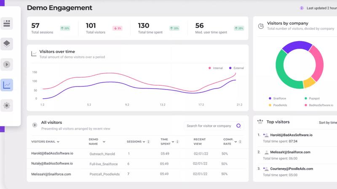Expand the Time Spent column sort arrow
337x189 pixels.
click(x=173, y=142)
